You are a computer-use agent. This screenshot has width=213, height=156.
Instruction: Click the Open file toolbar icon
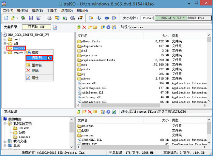[13, 18]
